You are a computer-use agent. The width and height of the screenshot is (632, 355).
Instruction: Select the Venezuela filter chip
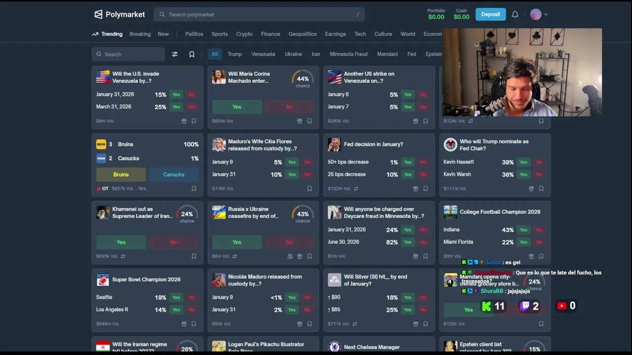263,54
